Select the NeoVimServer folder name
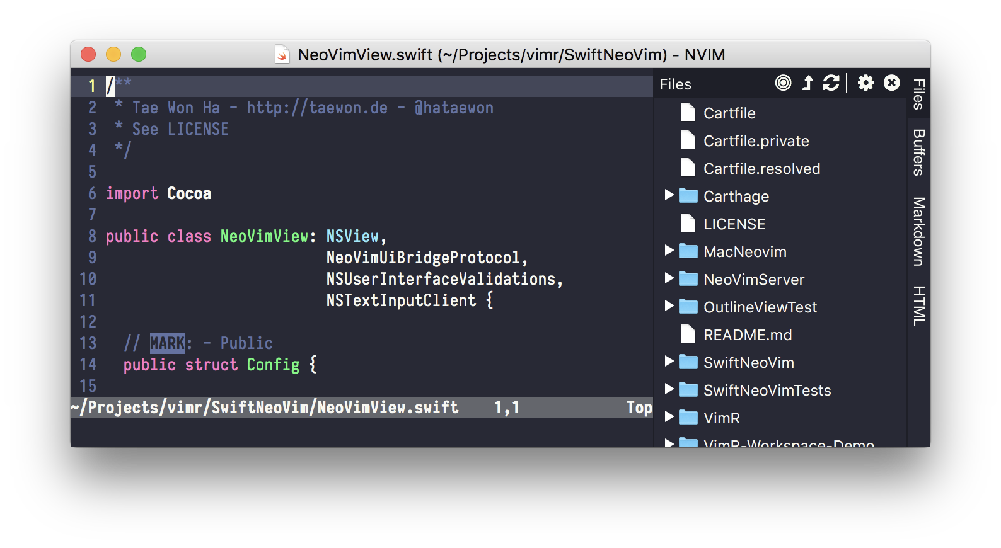The width and height of the screenshot is (1001, 548). tap(754, 280)
